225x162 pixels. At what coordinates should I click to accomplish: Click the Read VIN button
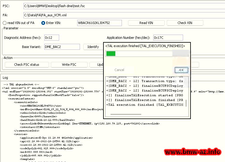pos(146,23)
